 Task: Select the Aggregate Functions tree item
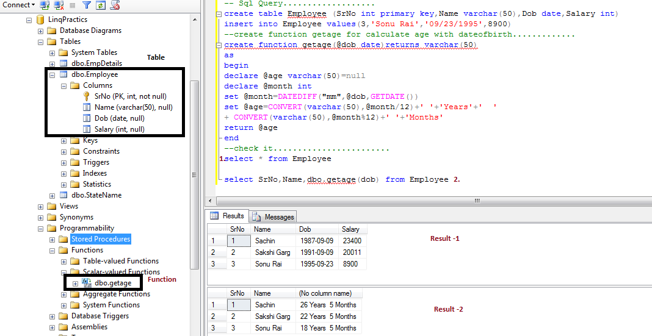[x=117, y=294]
